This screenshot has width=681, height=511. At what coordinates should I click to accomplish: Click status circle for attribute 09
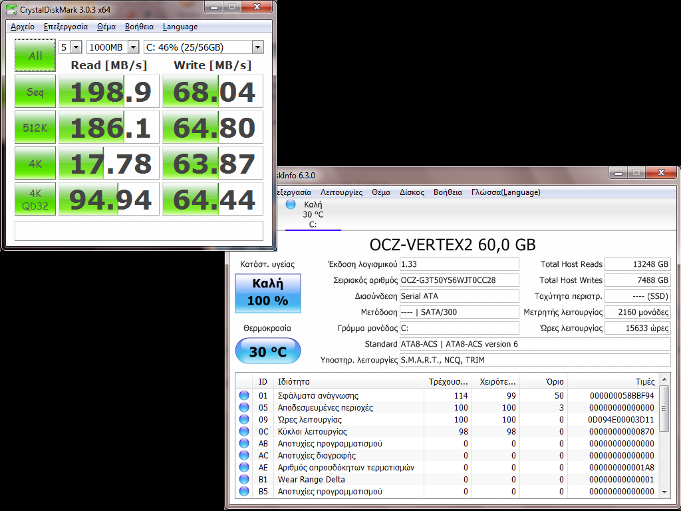(x=244, y=419)
